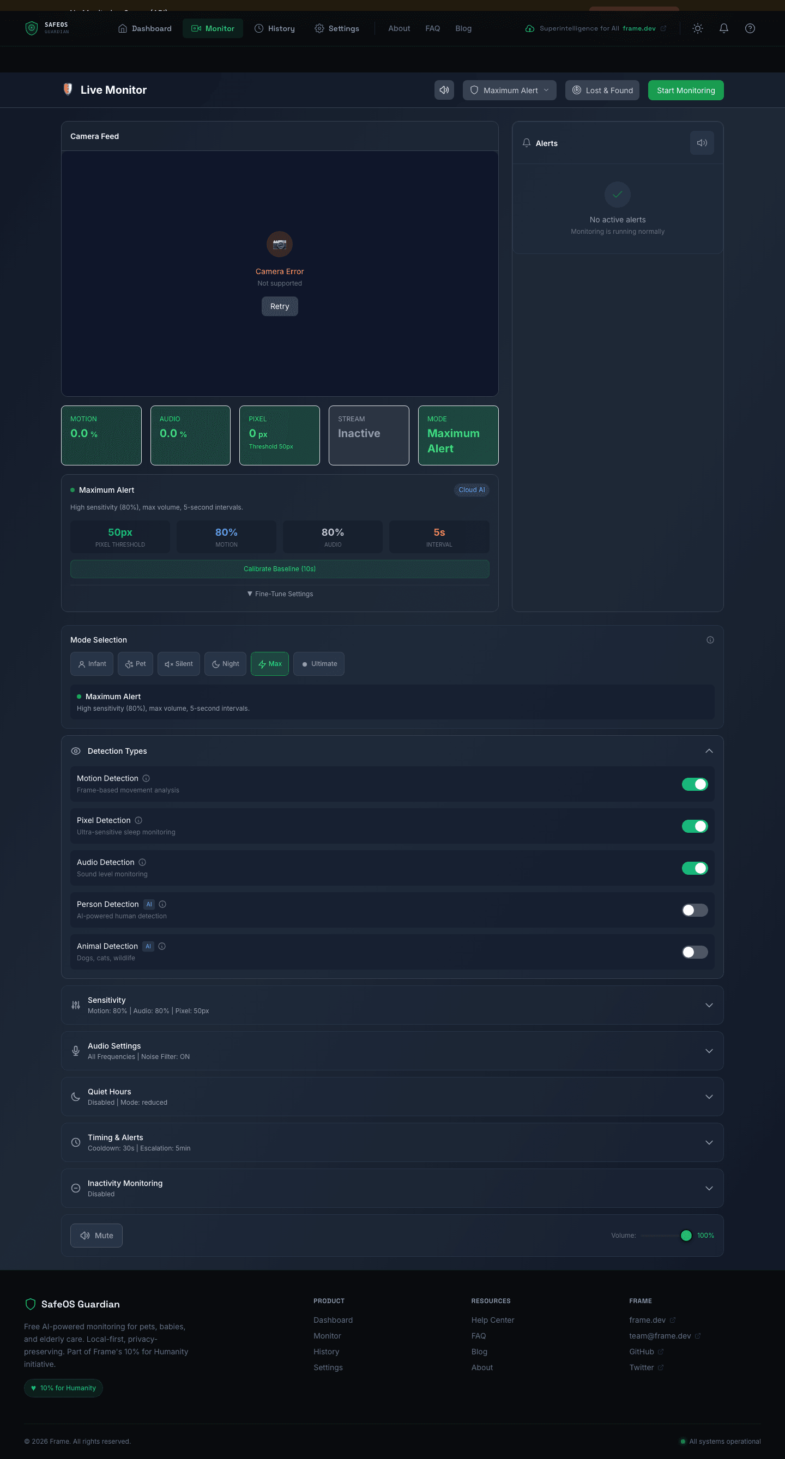Click the camera error icon in feed
The image size is (785, 1459).
pos(279,244)
